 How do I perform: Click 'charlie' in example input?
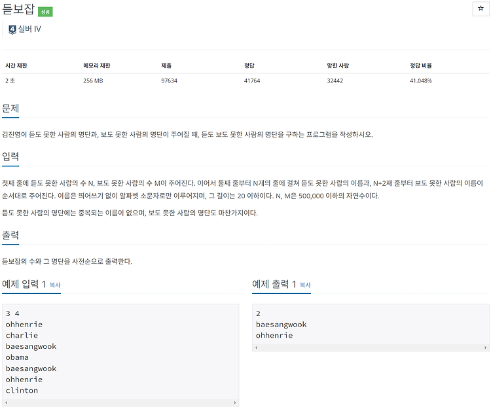pos(22,336)
